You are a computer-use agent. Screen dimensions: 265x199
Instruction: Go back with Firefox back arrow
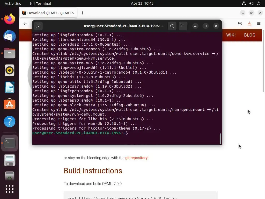point(25,24)
